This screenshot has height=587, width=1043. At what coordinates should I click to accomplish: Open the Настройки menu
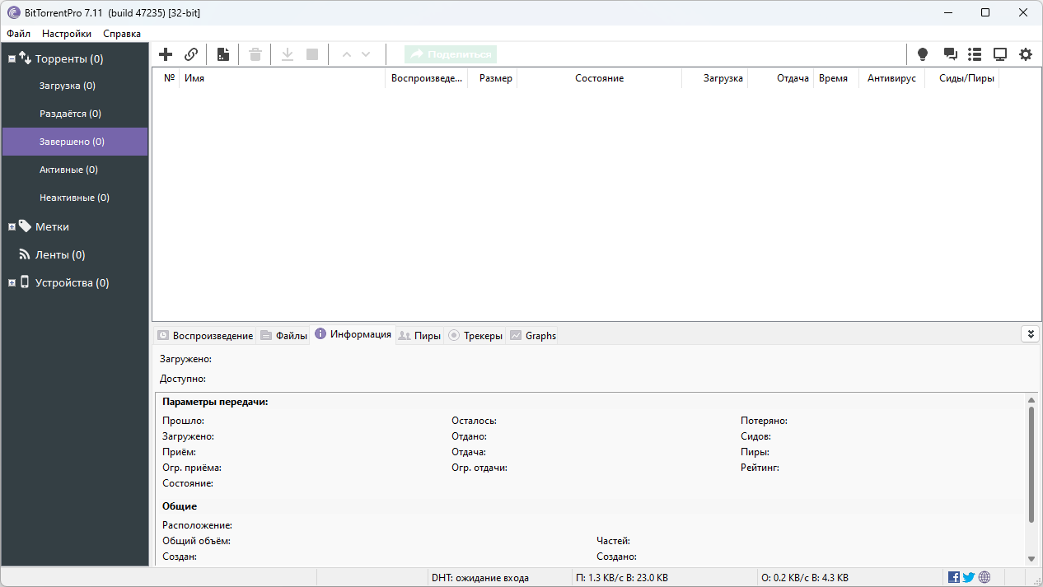pyautogui.click(x=67, y=34)
